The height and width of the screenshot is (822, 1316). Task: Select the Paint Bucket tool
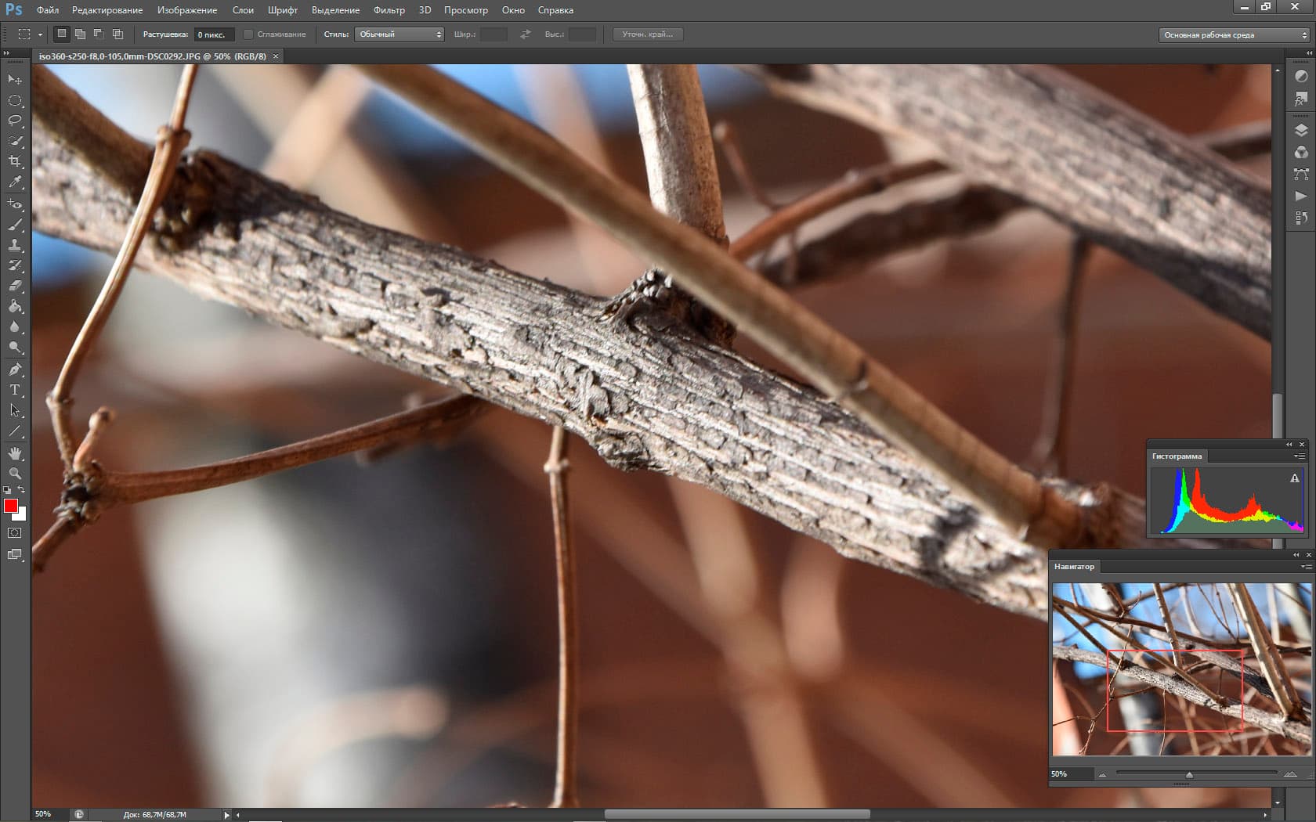pyautogui.click(x=15, y=306)
